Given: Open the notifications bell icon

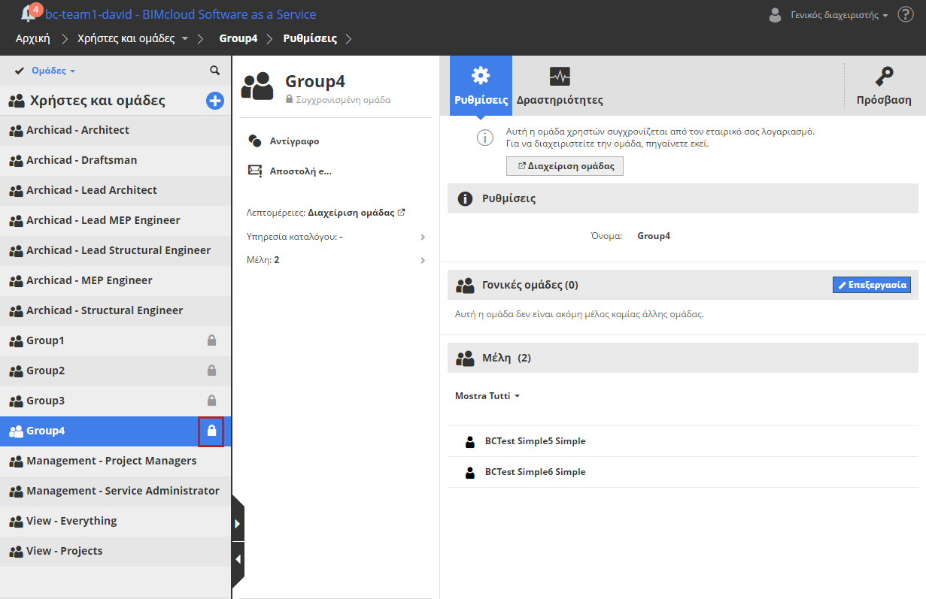Looking at the screenshot, I should (29, 14).
